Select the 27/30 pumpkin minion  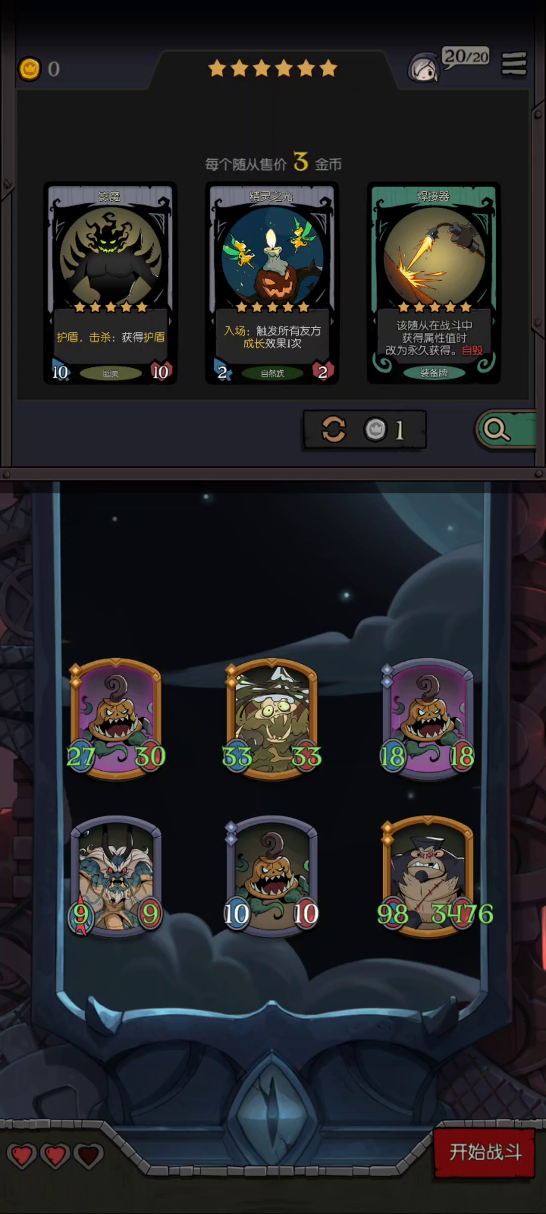coord(116,719)
